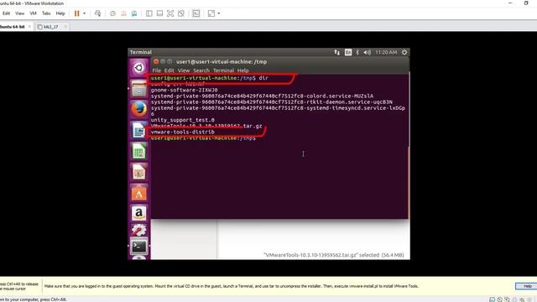
Task: Open VMware View menu
Action: tap(19, 13)
